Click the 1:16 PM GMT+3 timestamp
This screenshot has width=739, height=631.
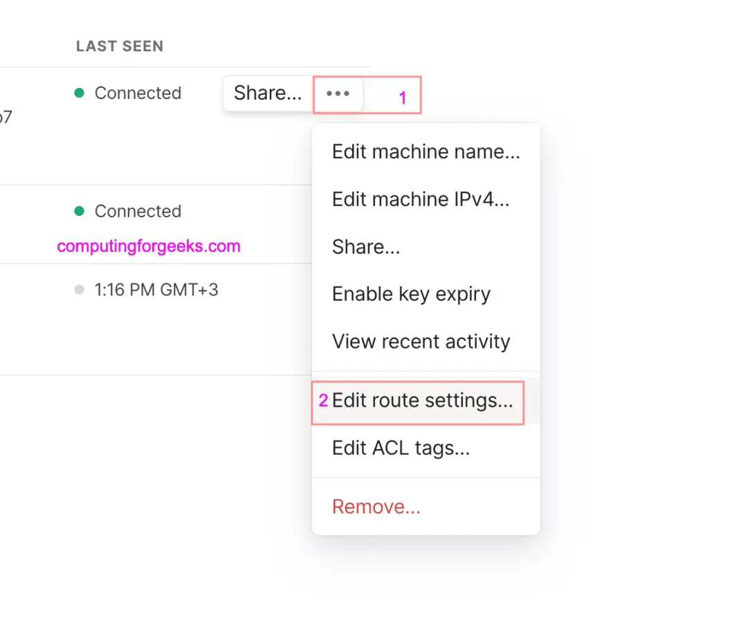(156, 290)
